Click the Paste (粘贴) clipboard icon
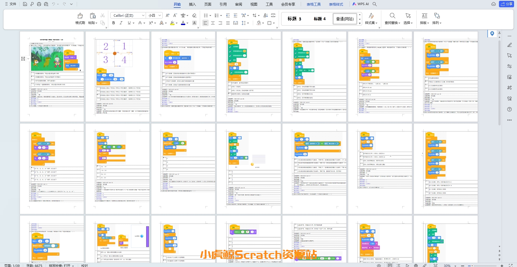 pyautogui.click(x=93, y=16)
